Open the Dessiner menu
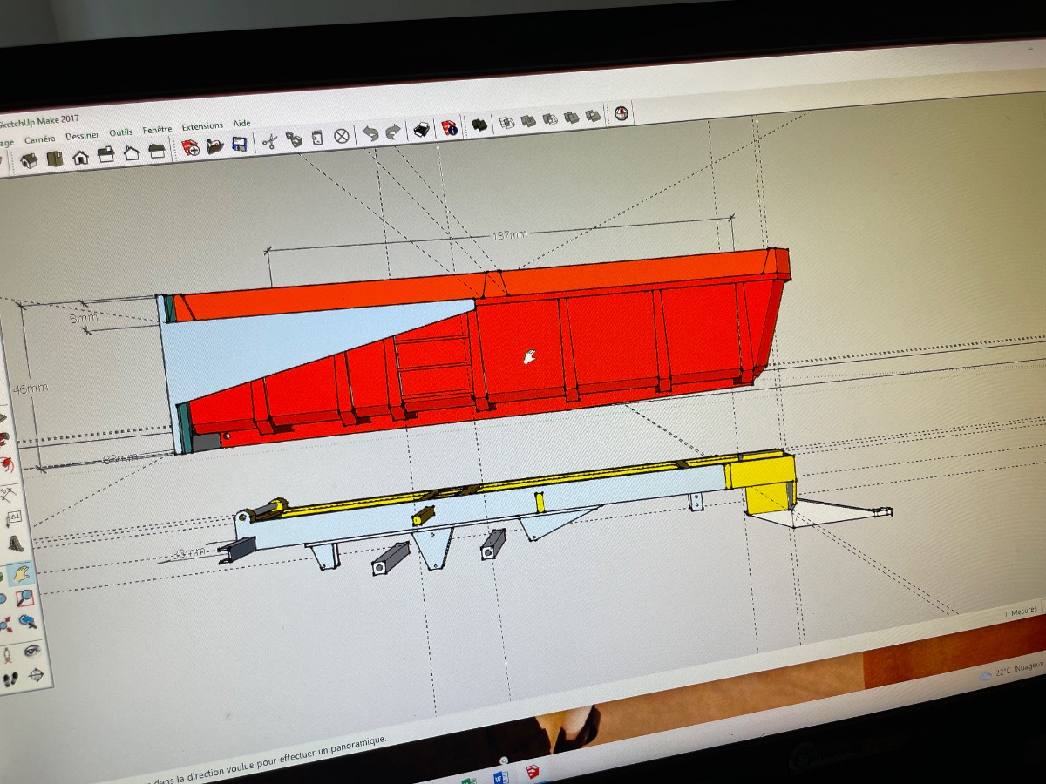 coord(82,136)
